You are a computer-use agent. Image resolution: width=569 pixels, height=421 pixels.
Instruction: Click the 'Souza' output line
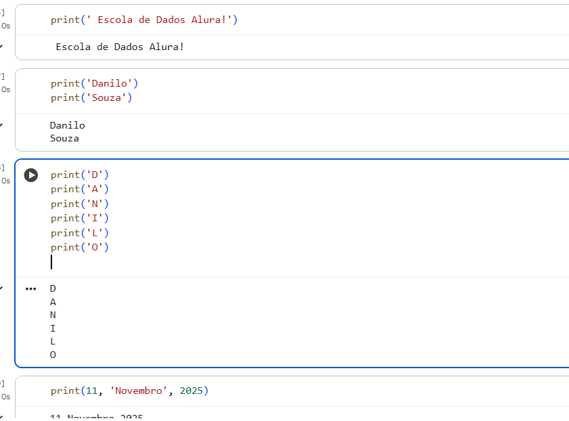coord(64,138)
